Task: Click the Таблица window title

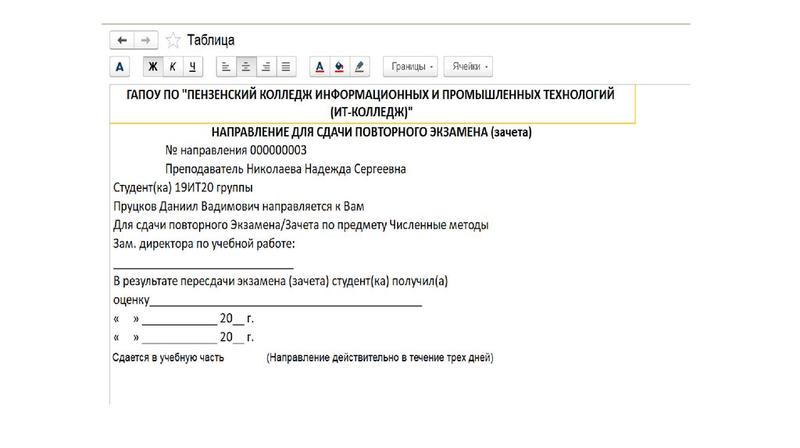Action: 211,40
